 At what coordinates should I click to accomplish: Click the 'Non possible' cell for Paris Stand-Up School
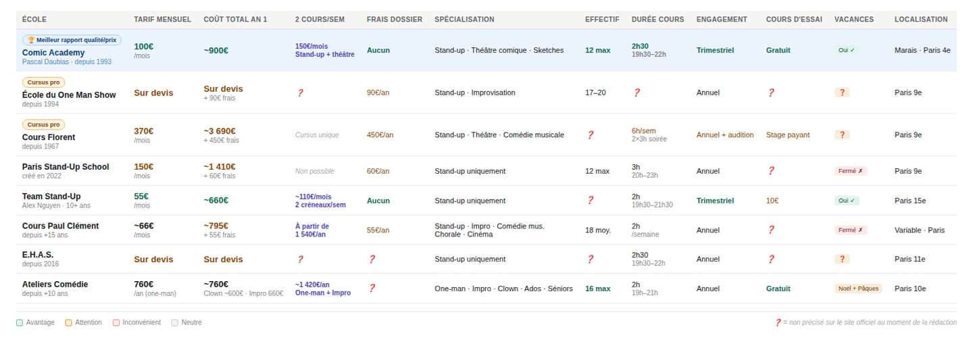(315, 171)
